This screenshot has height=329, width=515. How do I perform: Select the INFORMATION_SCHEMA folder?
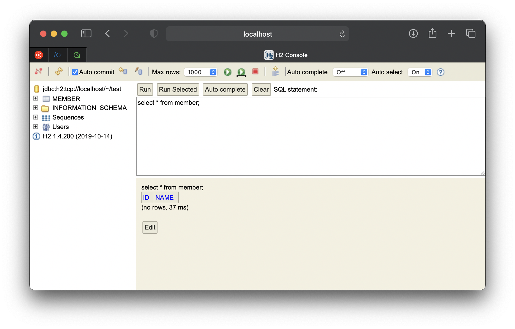(89, 108)
